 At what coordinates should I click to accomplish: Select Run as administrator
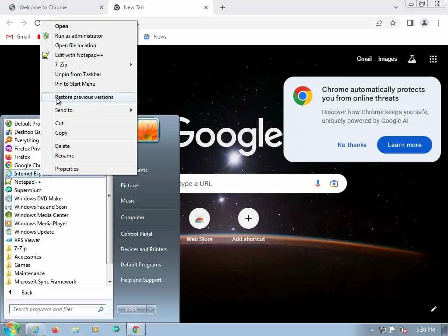point(89,36)
